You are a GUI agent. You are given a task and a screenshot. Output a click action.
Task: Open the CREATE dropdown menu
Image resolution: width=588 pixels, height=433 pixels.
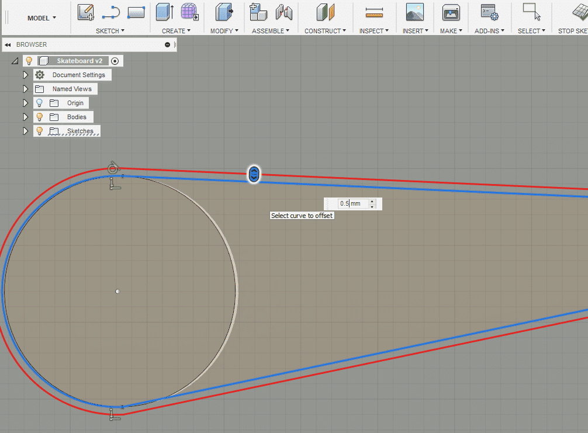coord(177,31)
